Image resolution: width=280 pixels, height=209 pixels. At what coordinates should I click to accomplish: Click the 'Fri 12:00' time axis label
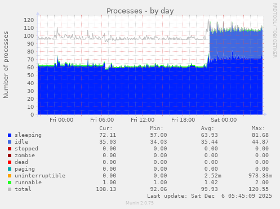pyautogui.click(x=143, y=120)
